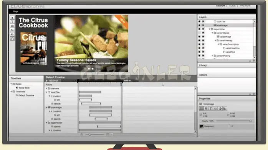This screenshot has height=150, width=268.
Task: Collapse the contentSalad folder in Layers
Action: tap(212, 33)
